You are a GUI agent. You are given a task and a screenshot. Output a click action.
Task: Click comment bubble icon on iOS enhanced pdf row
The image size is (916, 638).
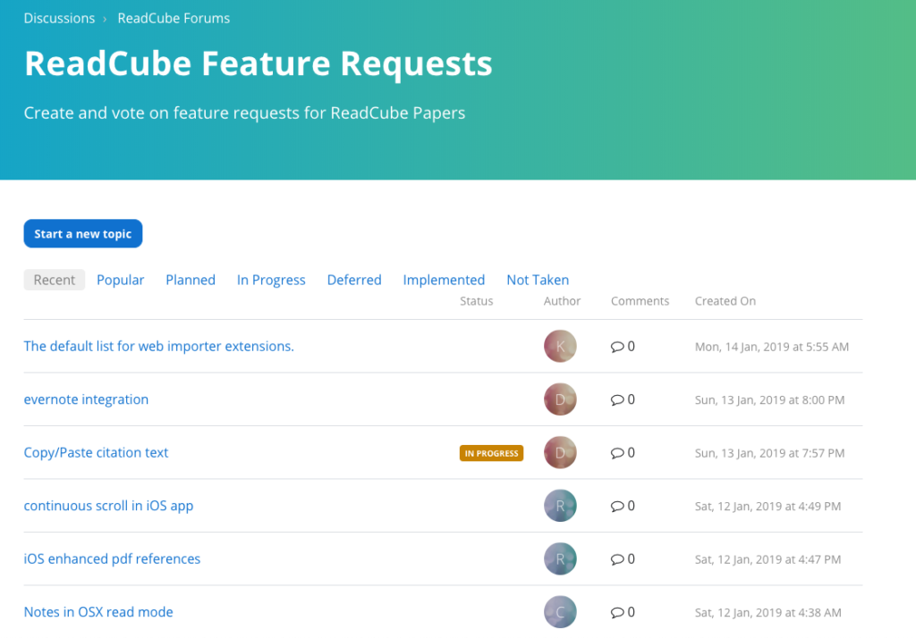tap(617, 559)
